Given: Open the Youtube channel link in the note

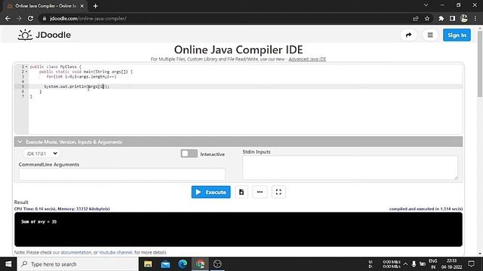Looking at the screenshot, I should tap(115, 252).
